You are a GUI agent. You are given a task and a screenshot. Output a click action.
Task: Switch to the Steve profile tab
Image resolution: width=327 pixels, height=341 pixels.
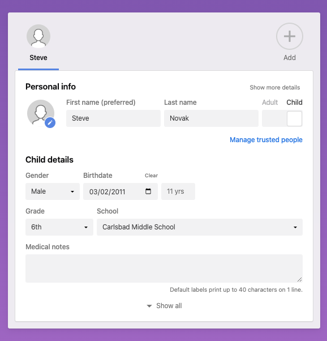(x=38, y=58)
